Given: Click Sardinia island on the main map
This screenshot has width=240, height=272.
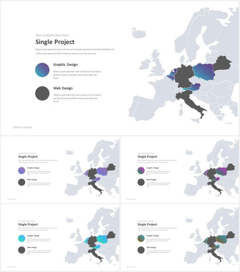Looking at the screenshot, I should coord(181,112).
